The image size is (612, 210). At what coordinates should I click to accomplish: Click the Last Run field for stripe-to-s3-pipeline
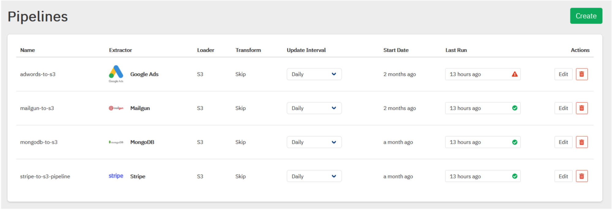point(483,176)
